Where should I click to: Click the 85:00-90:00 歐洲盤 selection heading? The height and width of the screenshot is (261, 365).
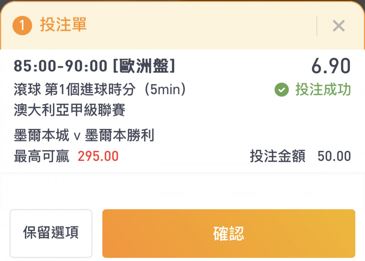point(94,66)
